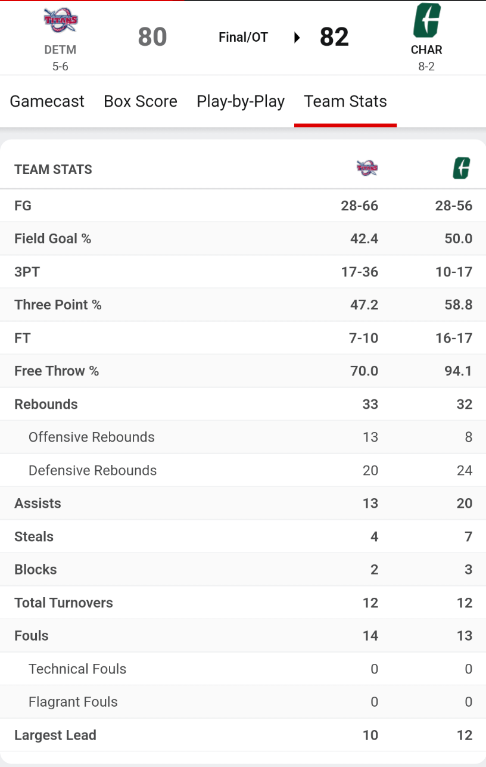Viewport: 486px width, 767px height.
Task: Select the Team Stats tab
Action: click(345, 101)
